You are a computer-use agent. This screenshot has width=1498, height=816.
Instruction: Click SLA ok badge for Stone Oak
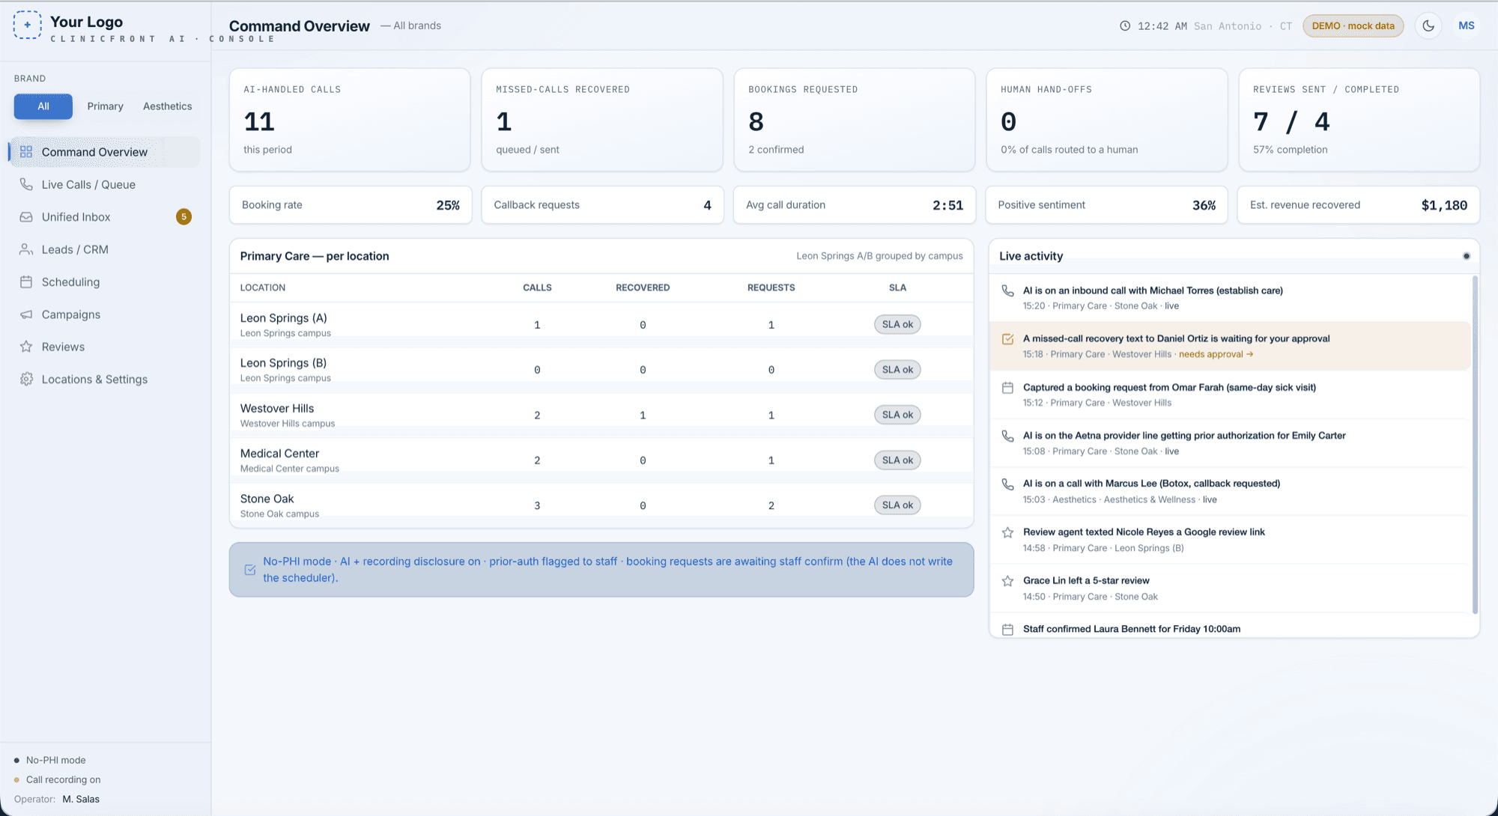click(897, 505)
